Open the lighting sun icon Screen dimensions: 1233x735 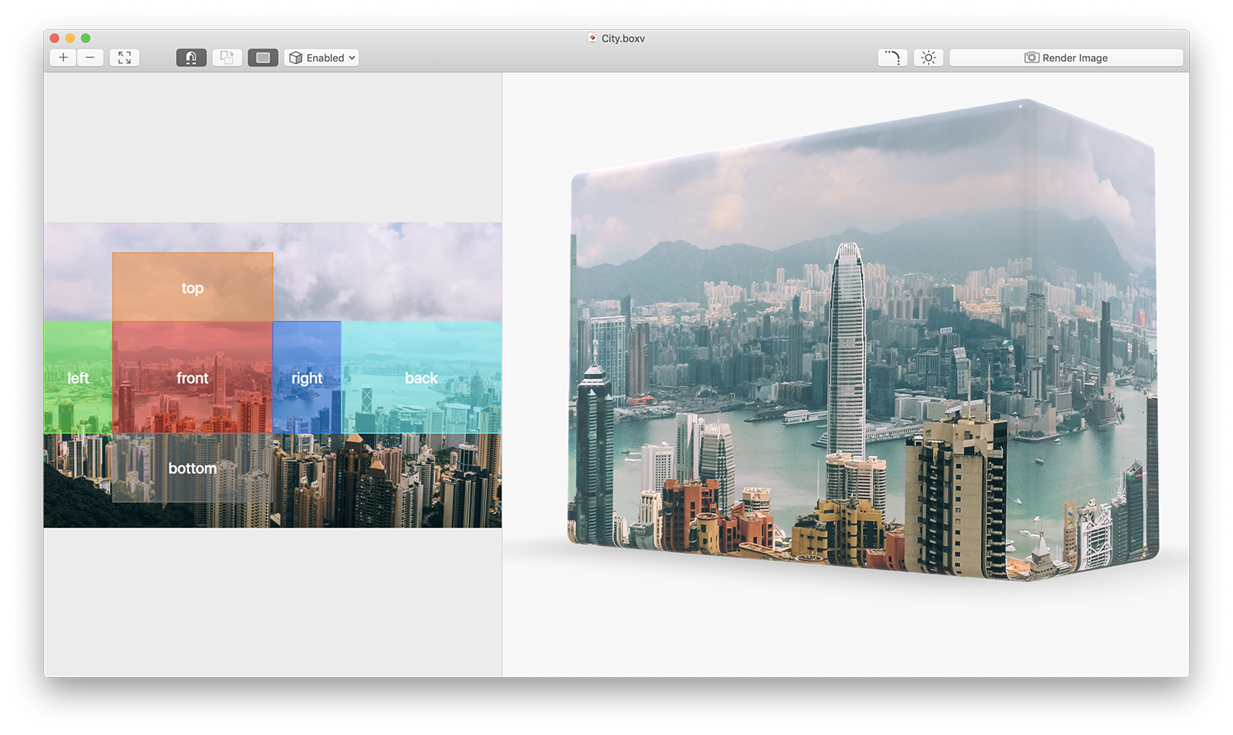point(928,58)
